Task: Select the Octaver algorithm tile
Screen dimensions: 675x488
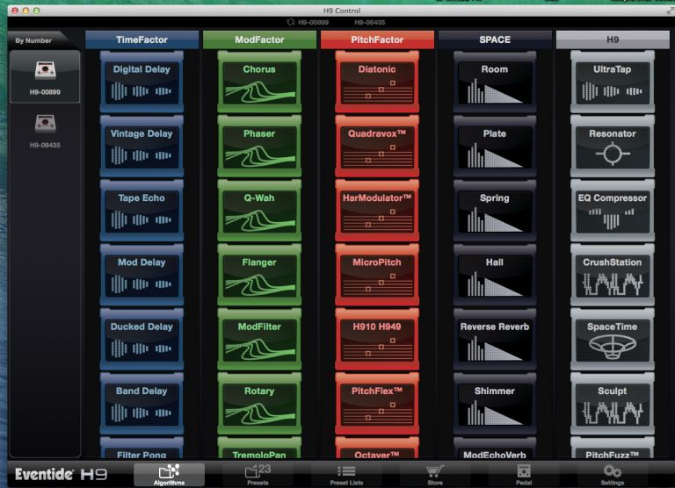Action: click(x=377, y=449)
